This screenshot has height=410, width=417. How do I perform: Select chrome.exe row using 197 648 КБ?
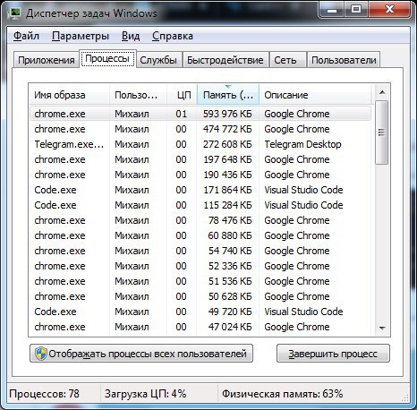(200, 159)
